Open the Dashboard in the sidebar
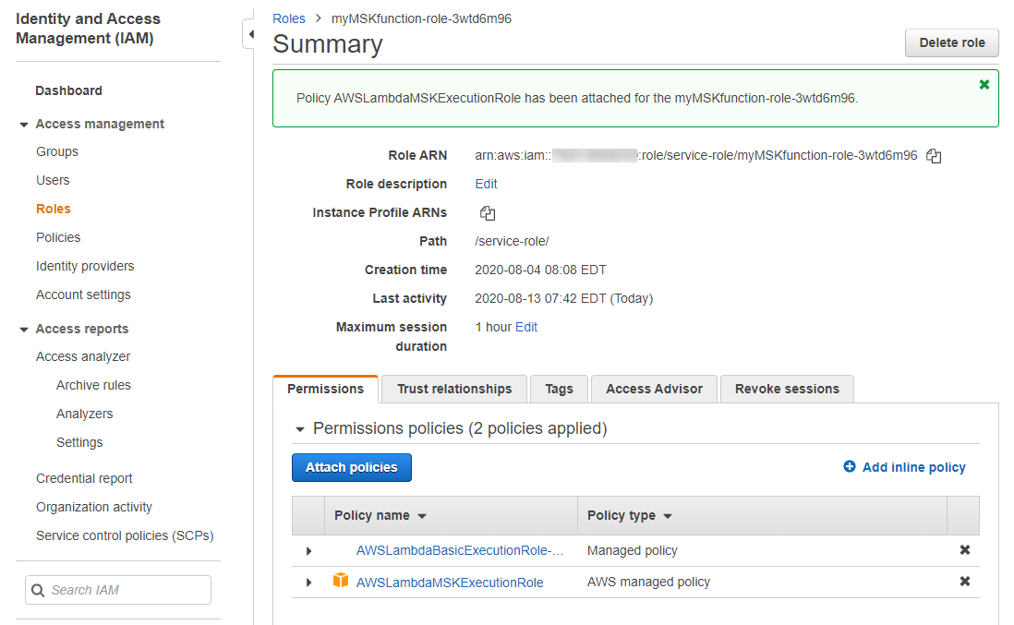 click(x=68, y=90)
